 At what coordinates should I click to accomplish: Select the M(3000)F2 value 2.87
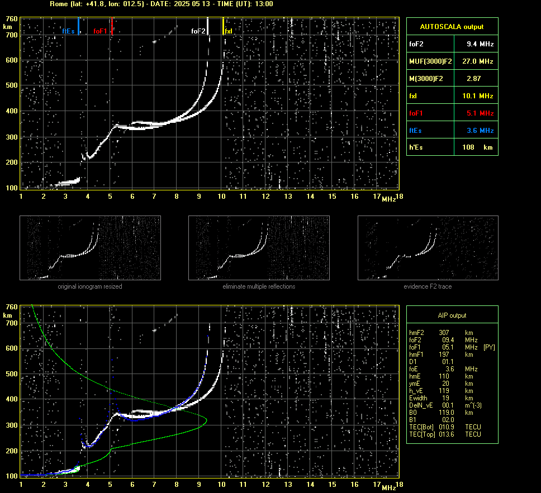(474, 79)
